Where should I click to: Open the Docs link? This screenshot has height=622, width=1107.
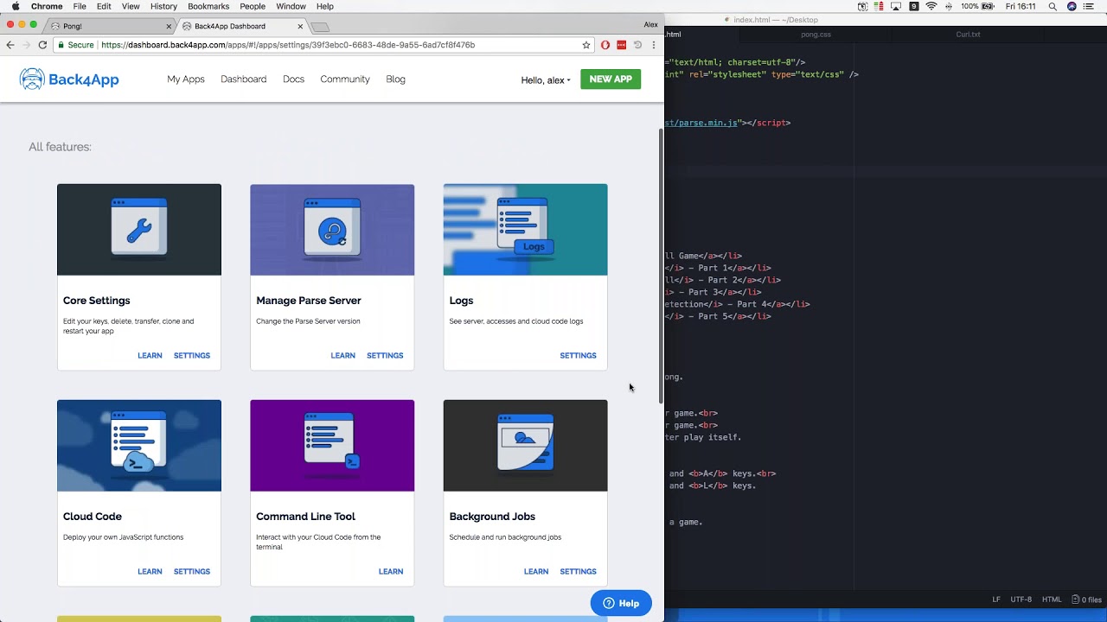pyautogui.click(x=293, y=79)
